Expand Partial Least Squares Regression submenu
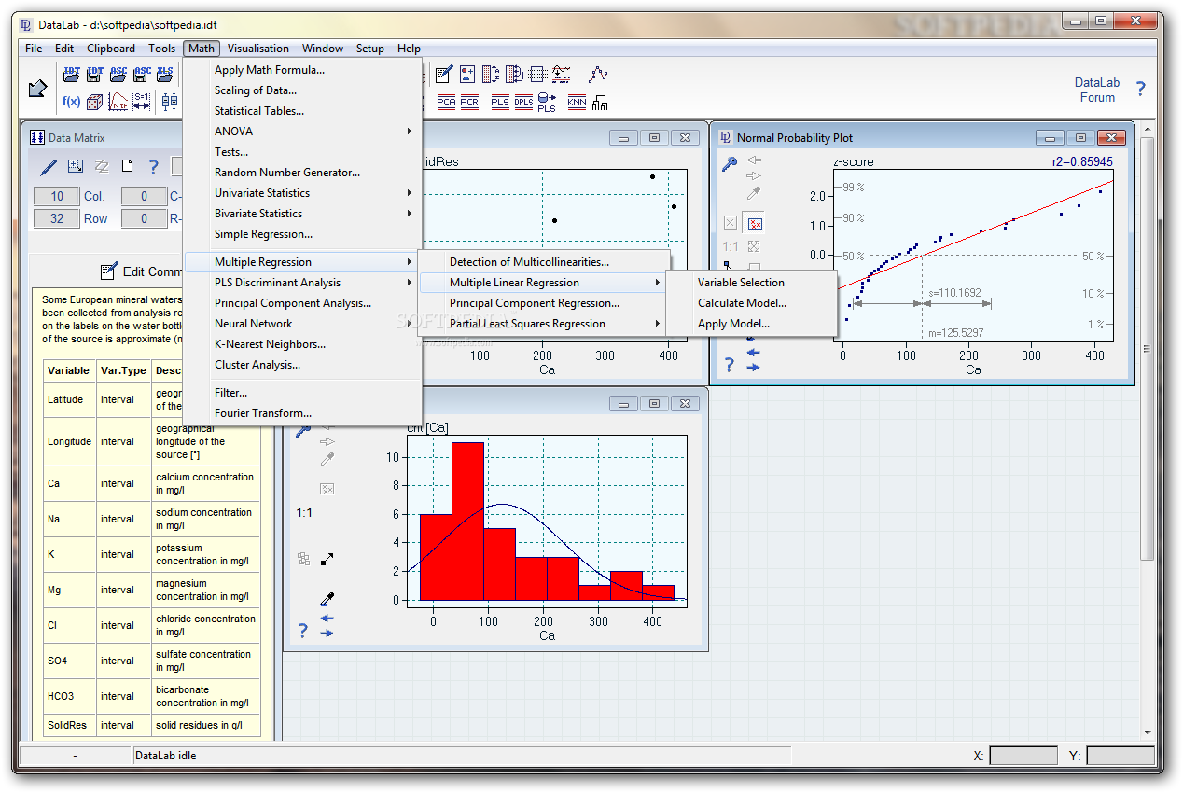 tap(545, 324)
